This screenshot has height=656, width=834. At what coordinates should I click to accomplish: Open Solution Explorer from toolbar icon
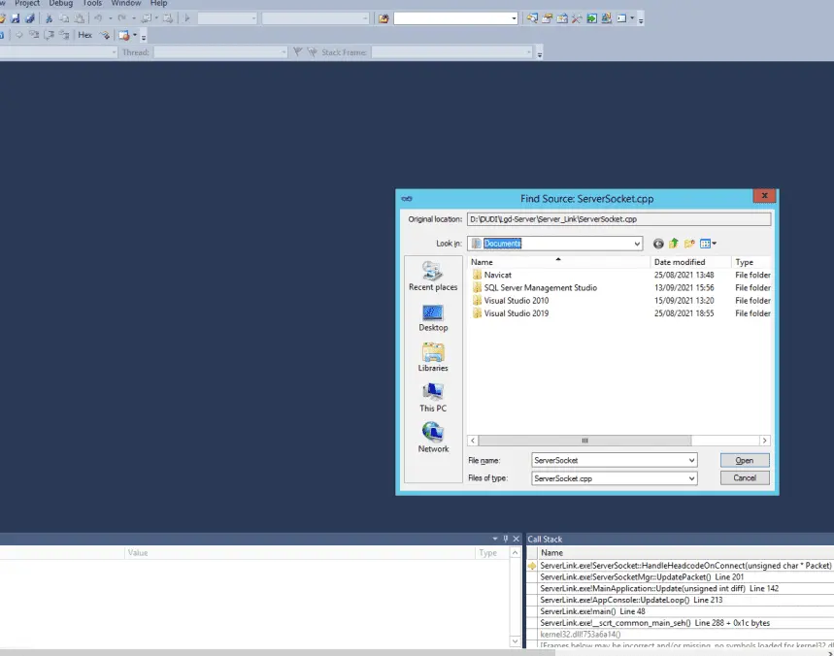(532, 18)
